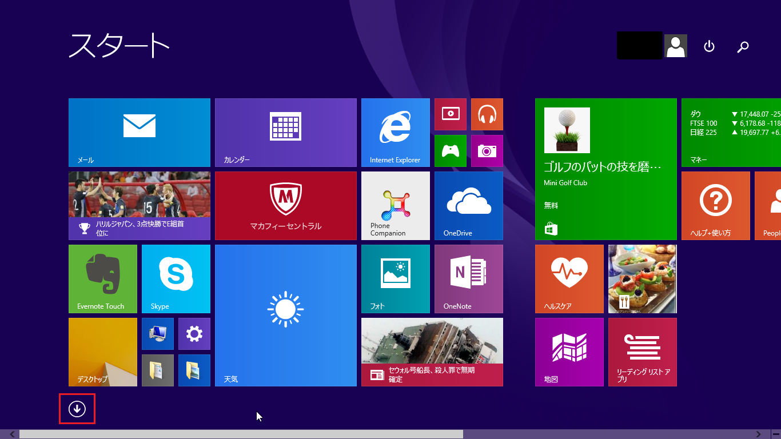Screen dimensions: 781x439
Task: Click the zoom-out minus button at bottom-right
Action: tap(776, 434)
